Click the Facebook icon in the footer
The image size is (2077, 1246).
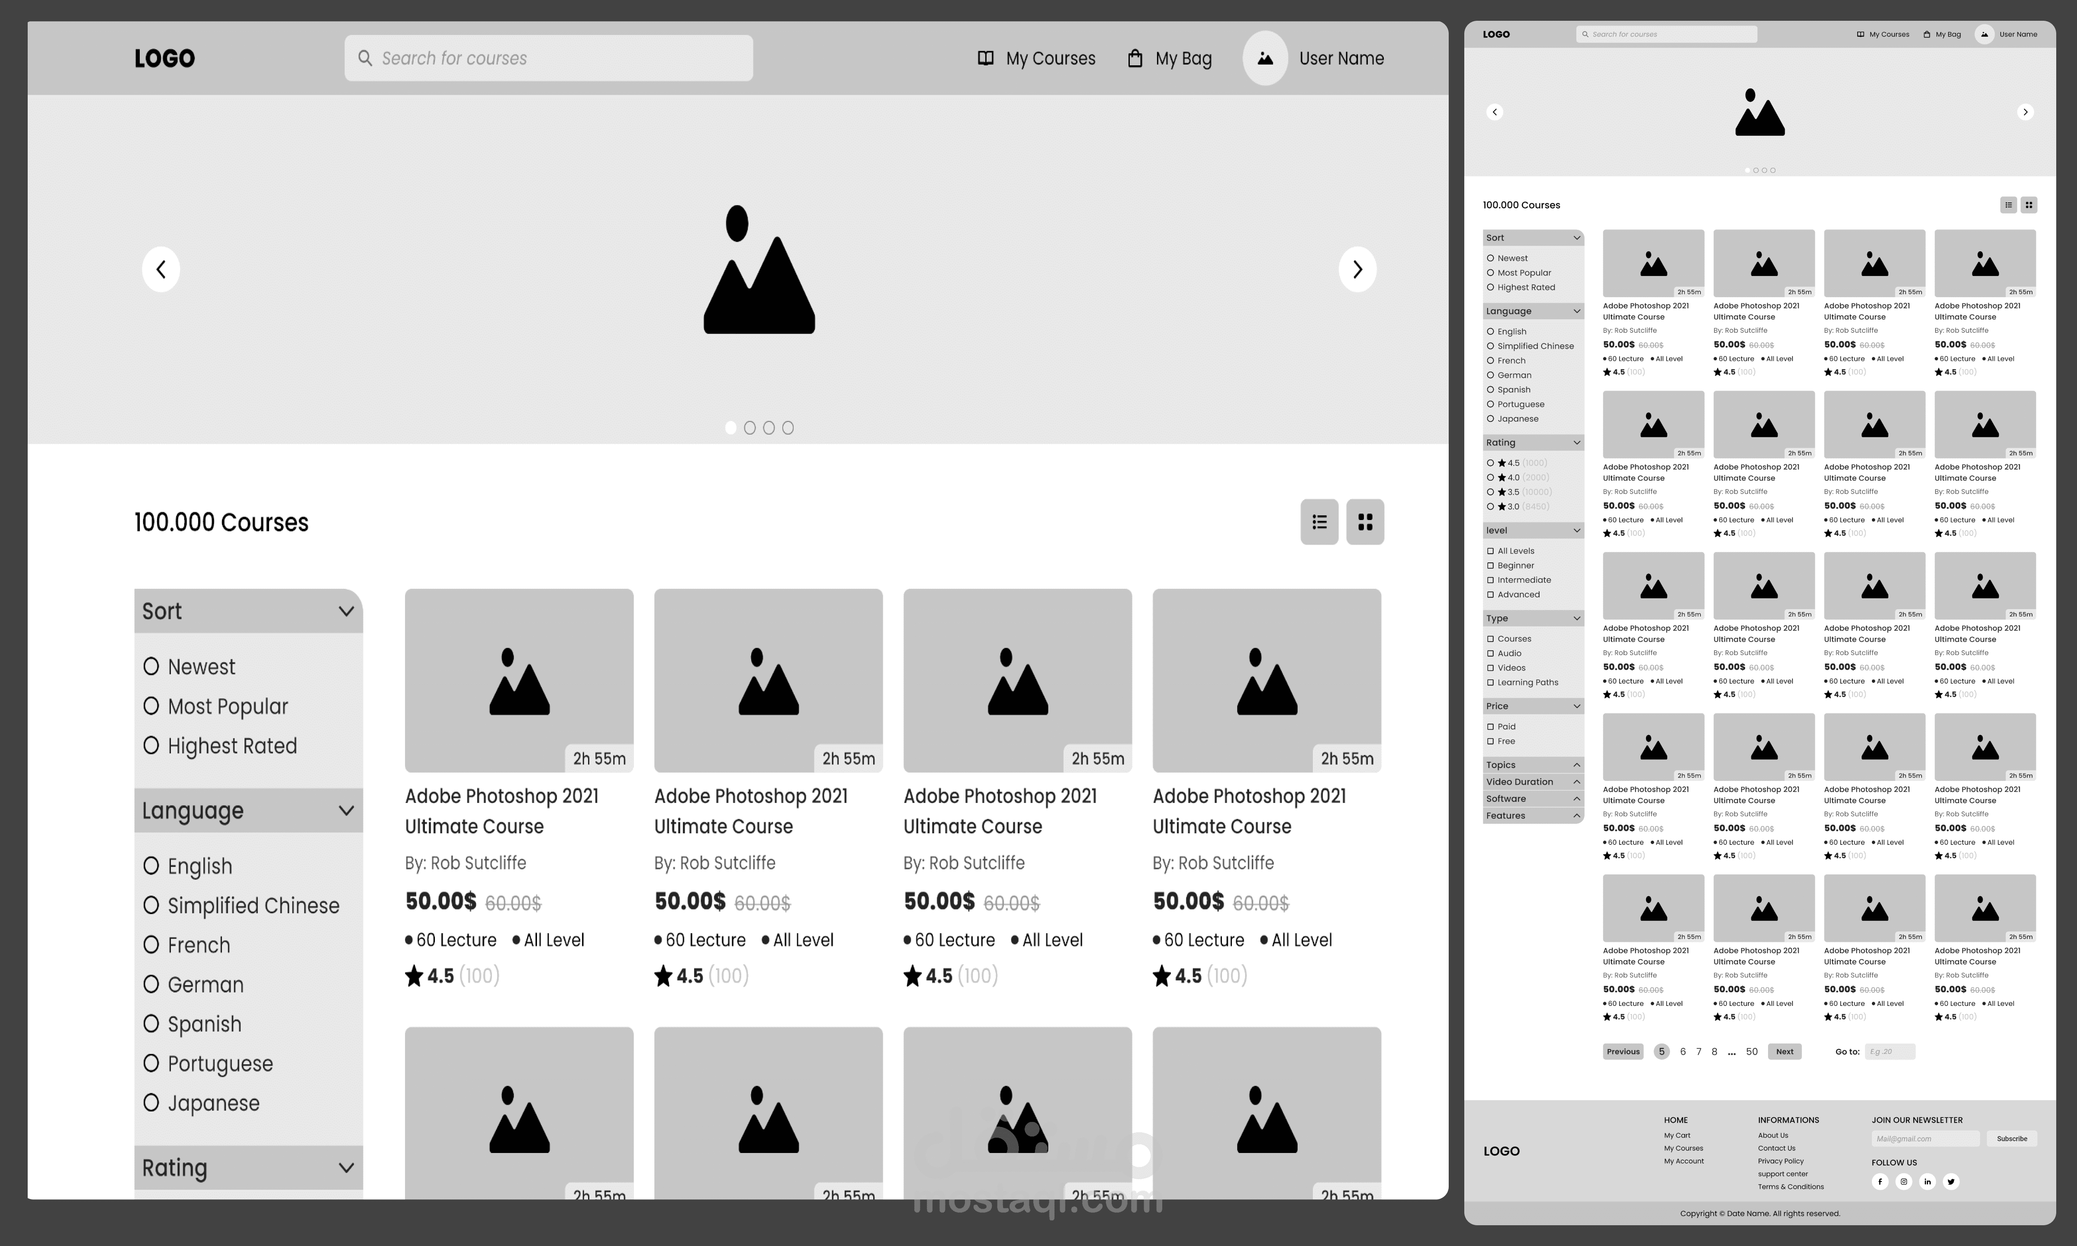(1880, 1182)
